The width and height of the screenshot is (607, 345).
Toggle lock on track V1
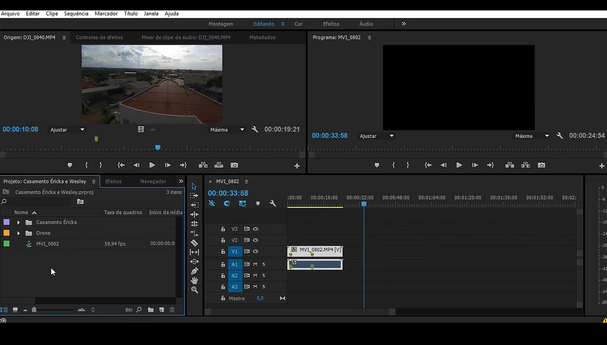click(223, 252)
